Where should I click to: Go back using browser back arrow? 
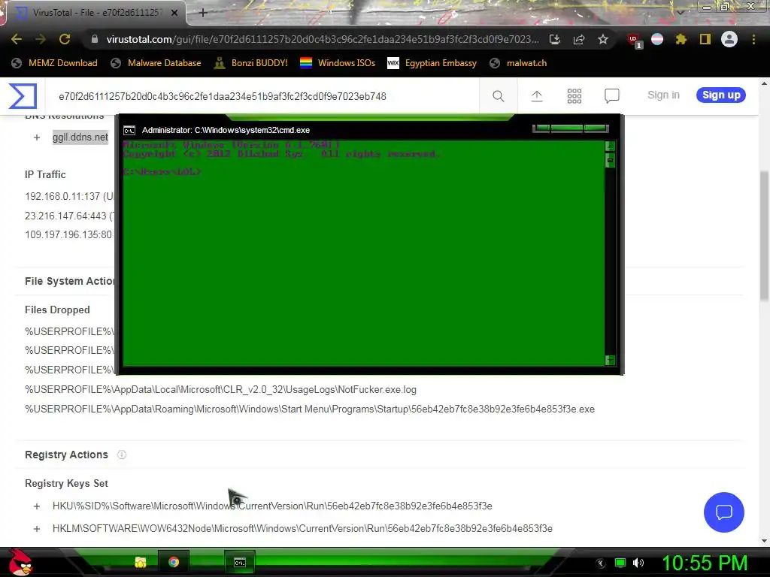pos(17,39)
